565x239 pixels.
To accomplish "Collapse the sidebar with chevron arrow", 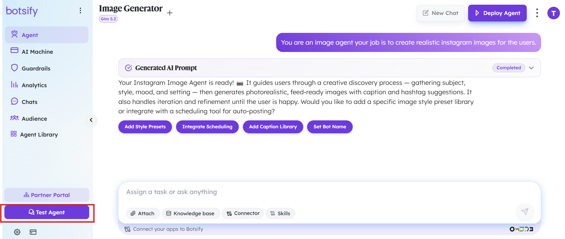I will (x=91, y=120).
